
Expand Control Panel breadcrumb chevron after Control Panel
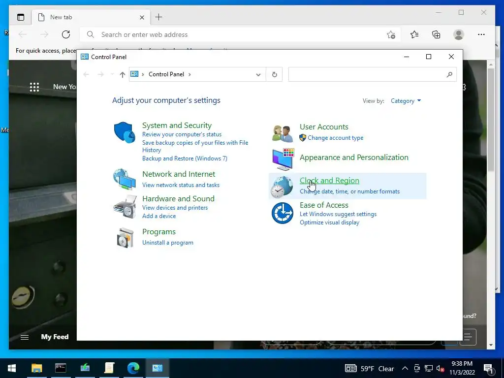(x=189, y=75)
